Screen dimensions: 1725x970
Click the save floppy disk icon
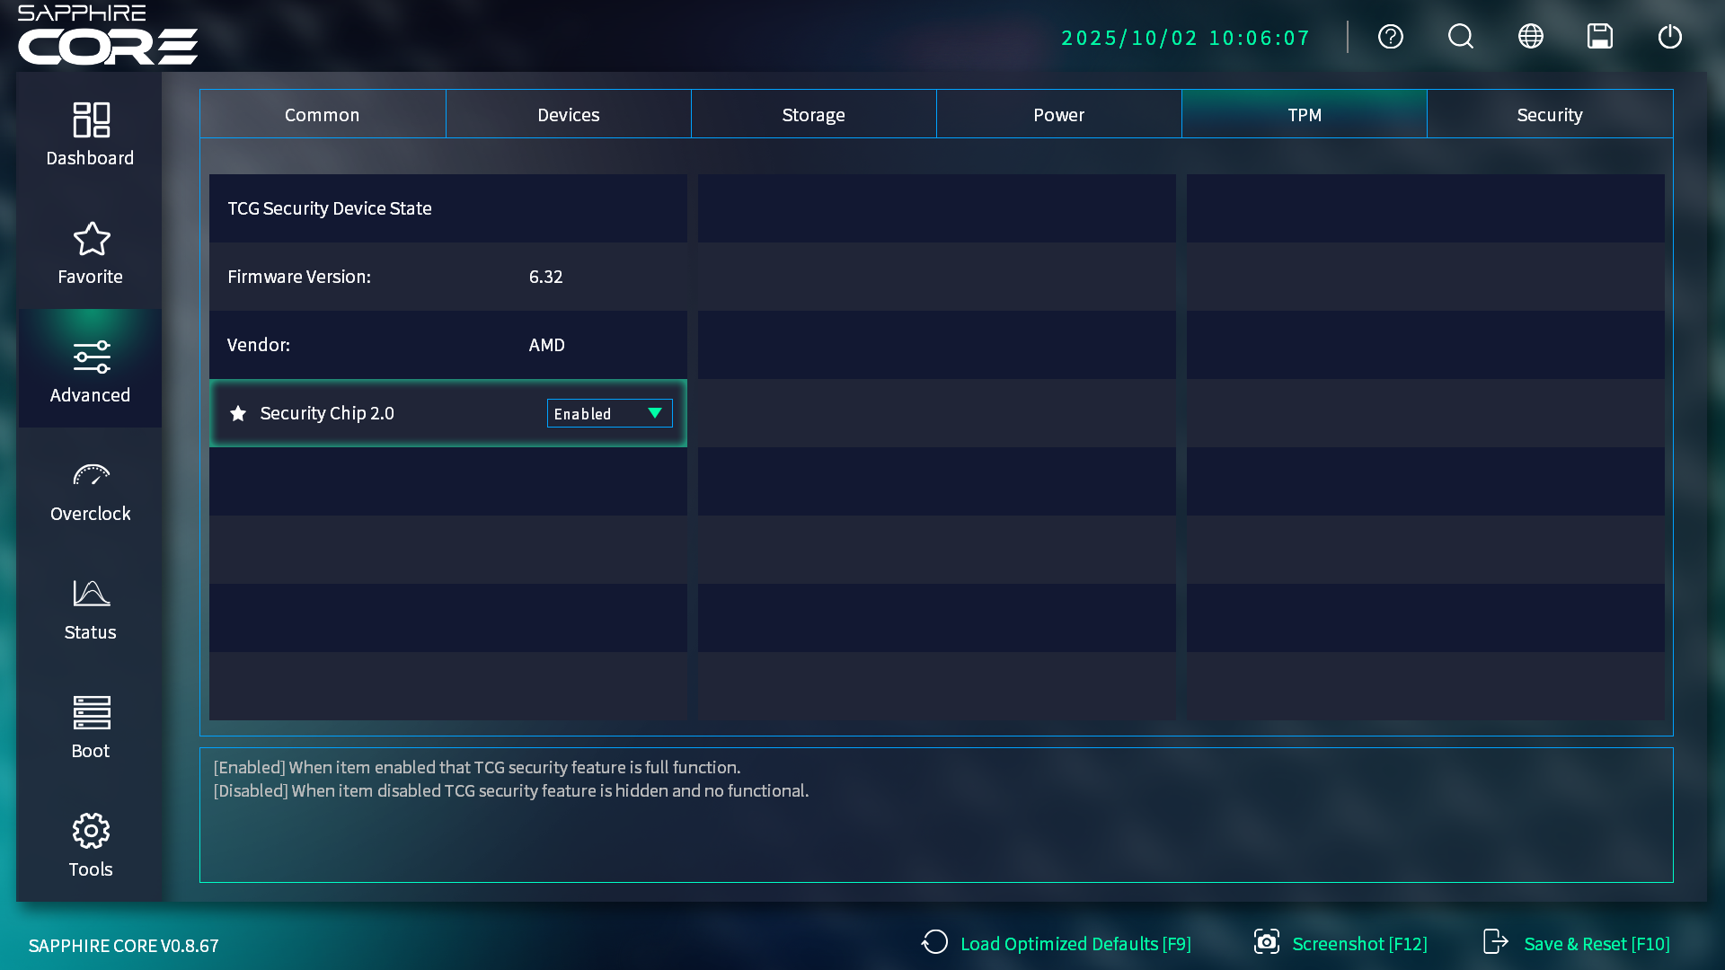[x=1599, y=37]
